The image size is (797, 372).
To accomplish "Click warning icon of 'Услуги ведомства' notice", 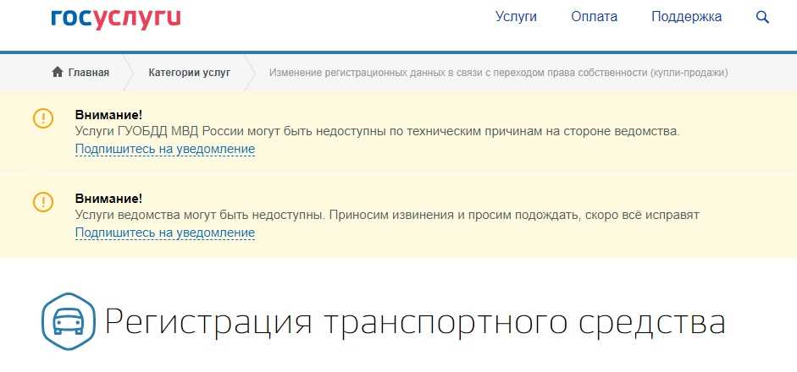I will tap(43, 202).
